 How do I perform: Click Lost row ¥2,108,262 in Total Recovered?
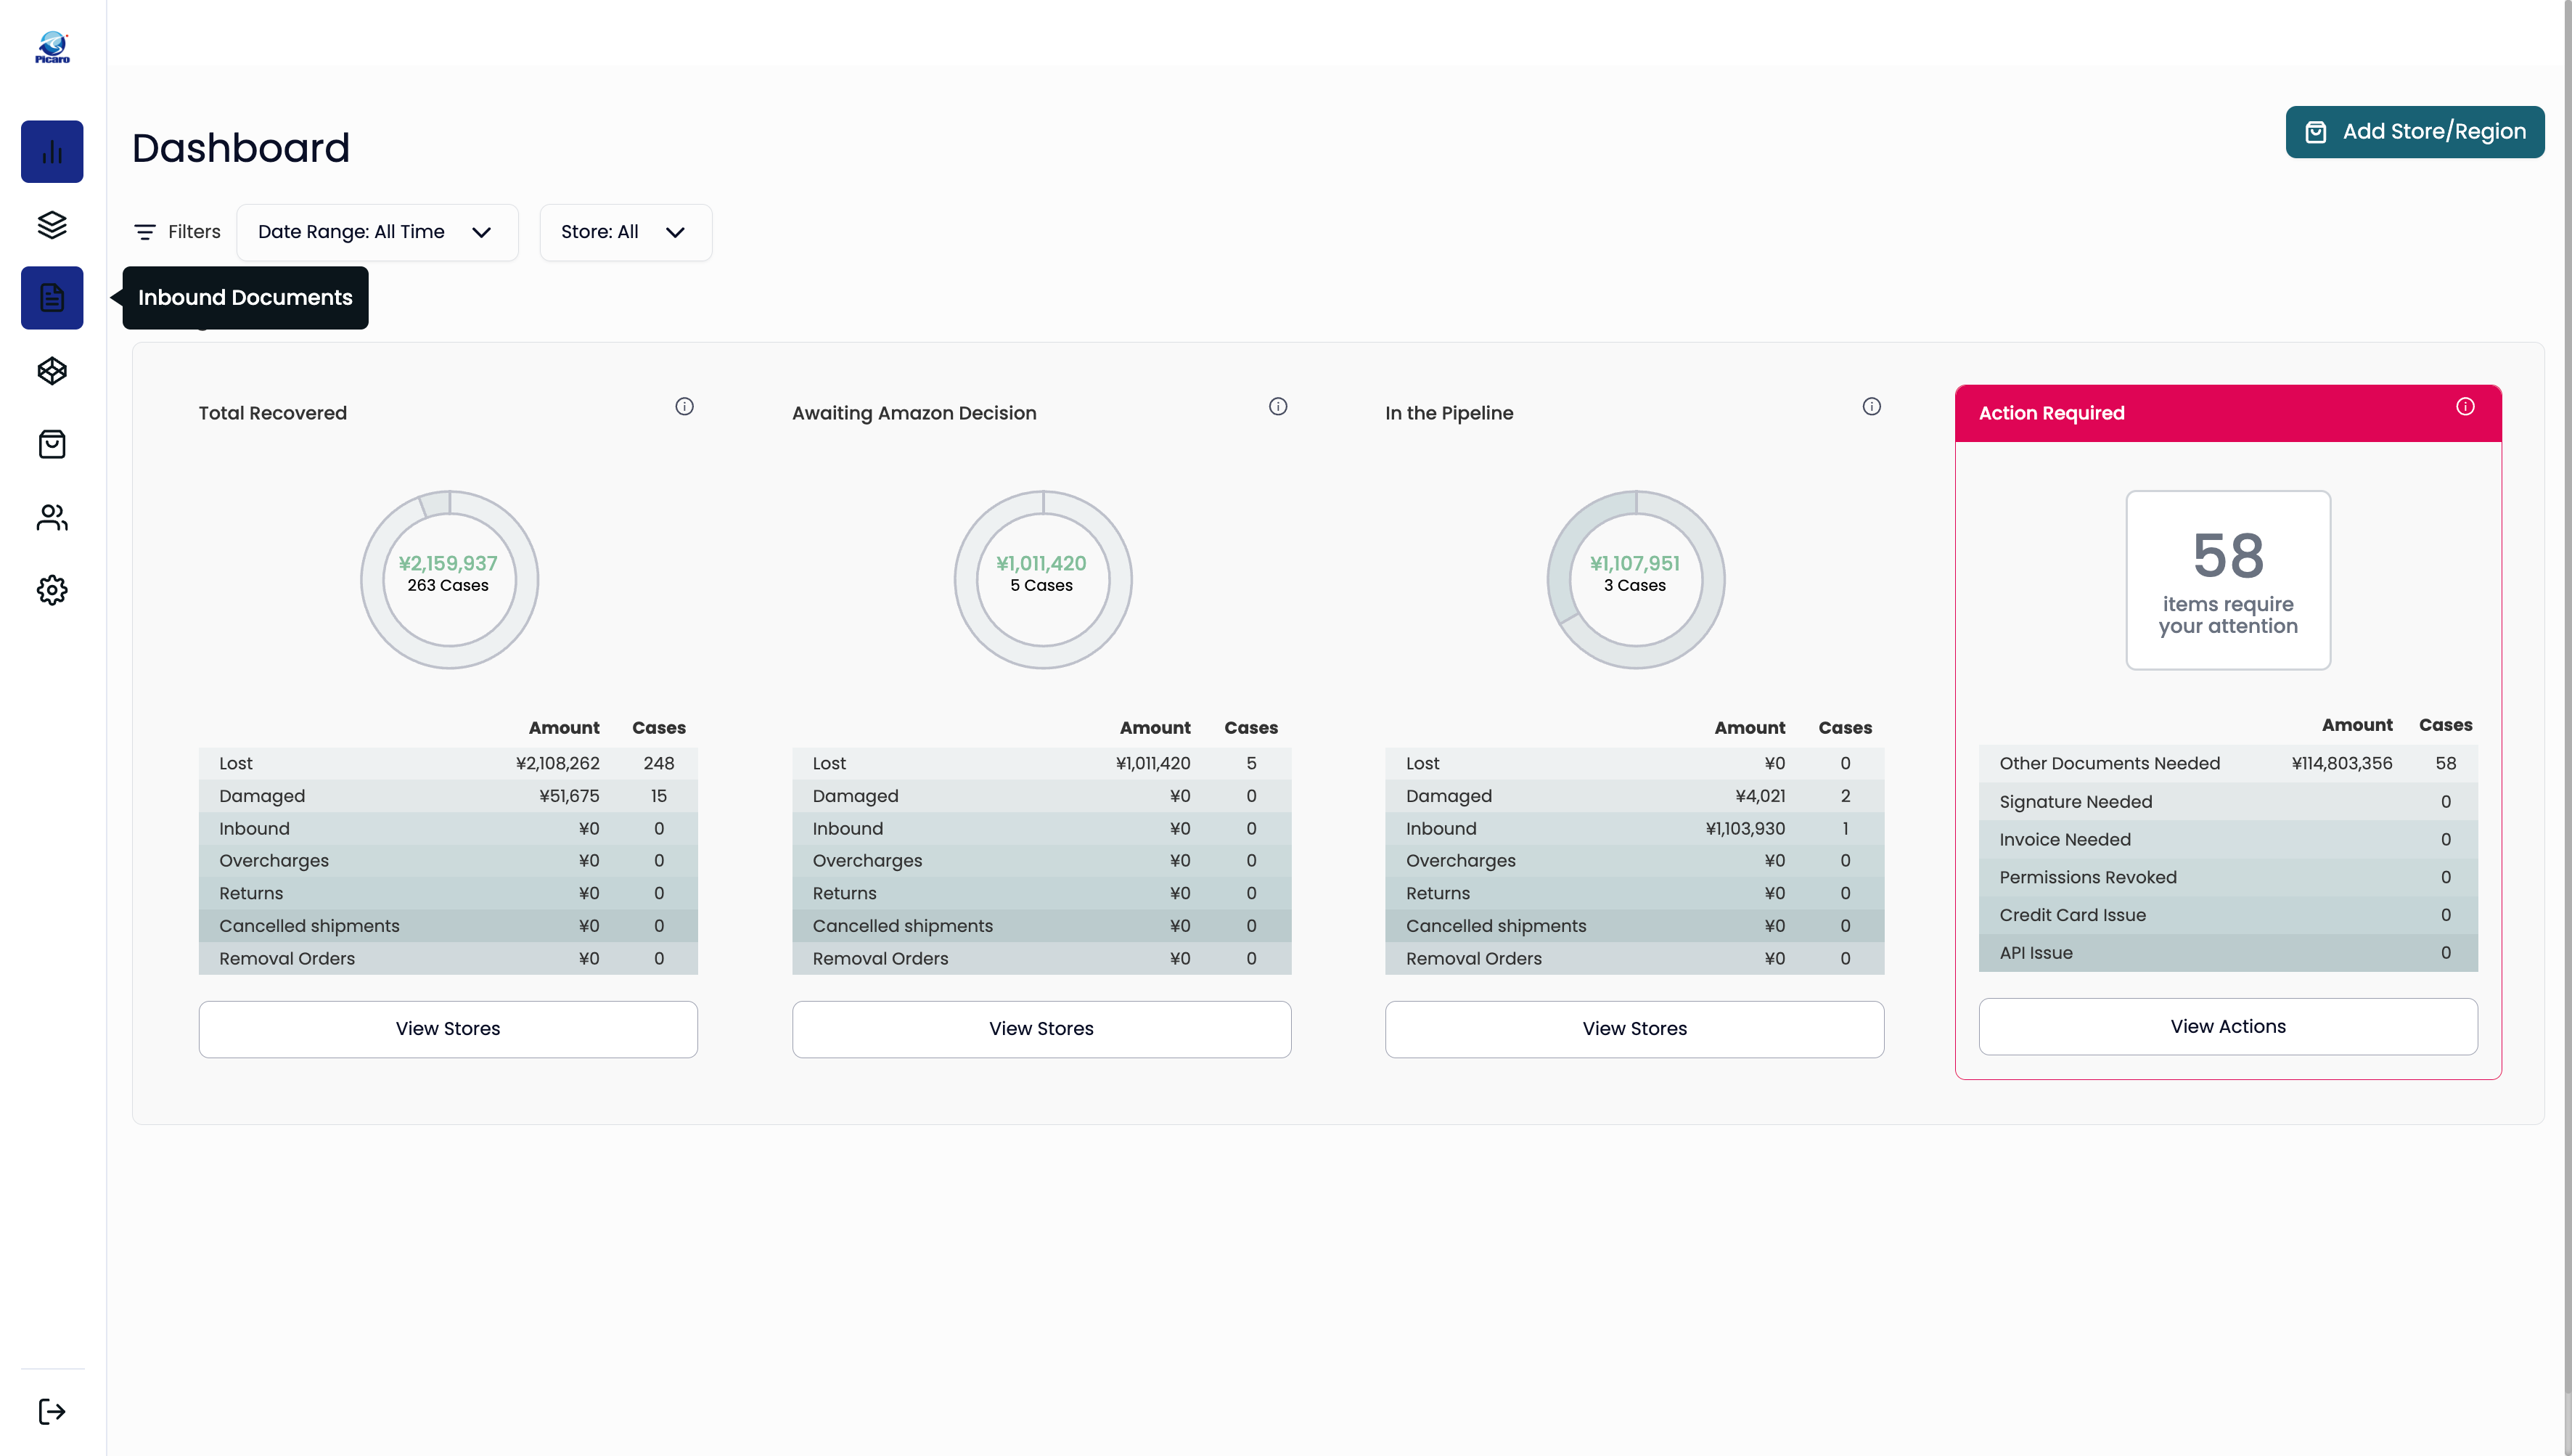[x=448, y=763]
